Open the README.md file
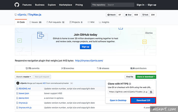Viewport: 178px width, 112px height. click(25, 89)
